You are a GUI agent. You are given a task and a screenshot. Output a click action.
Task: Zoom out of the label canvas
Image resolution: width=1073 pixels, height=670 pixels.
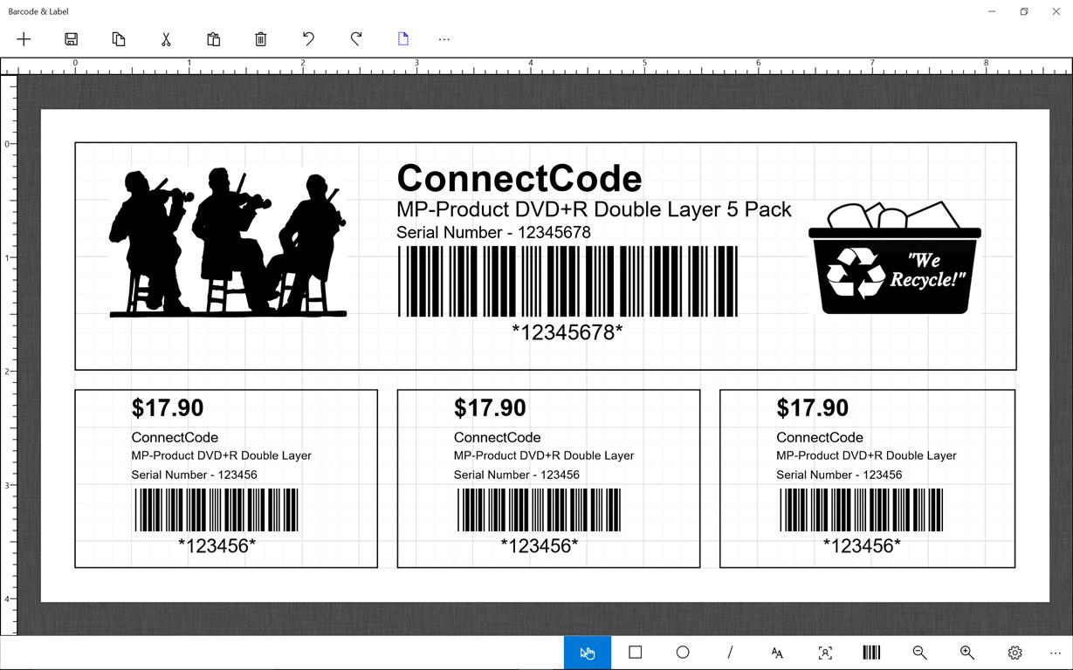click(x=919, y=652)
